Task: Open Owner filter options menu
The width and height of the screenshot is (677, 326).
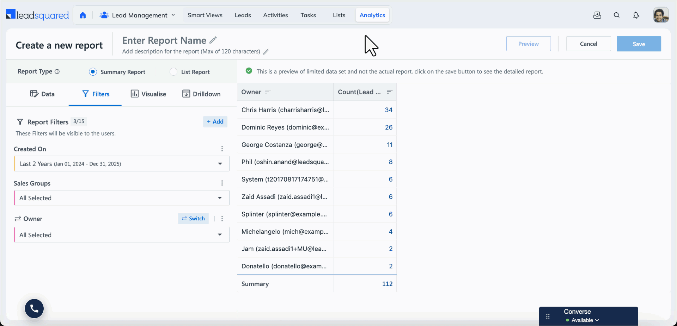Action: [x=222, y=219]
